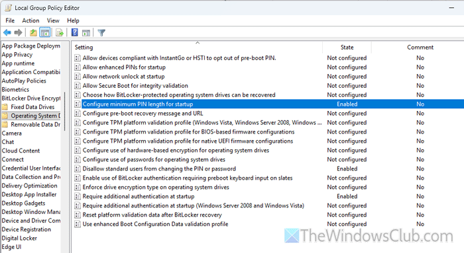Toggle the Show/Hide action pane icon
The image size is (464, 253).
(86, 32)
